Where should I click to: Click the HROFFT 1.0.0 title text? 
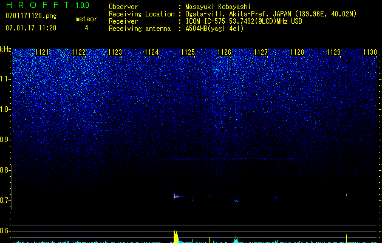pos(48,5)
